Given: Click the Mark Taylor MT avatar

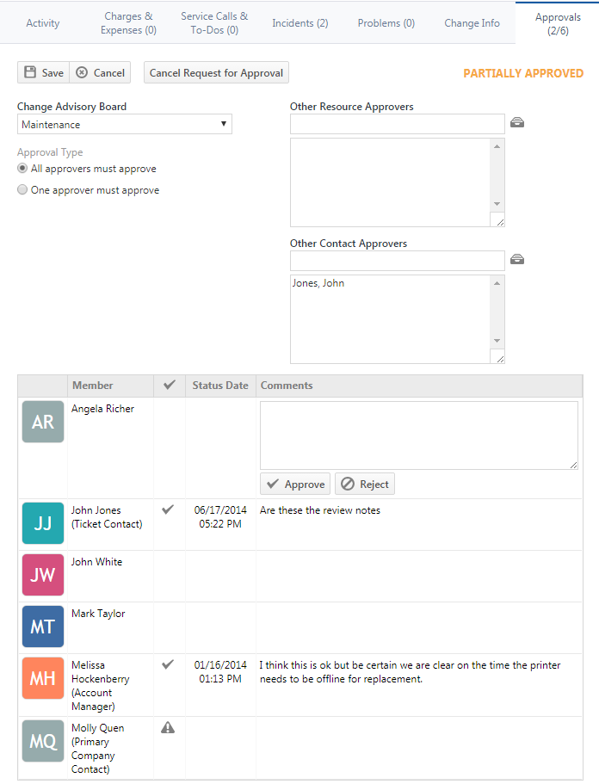Looking at the screenshot, I should click(43, 627).
